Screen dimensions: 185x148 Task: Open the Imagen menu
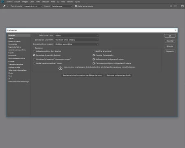(25, 2)
